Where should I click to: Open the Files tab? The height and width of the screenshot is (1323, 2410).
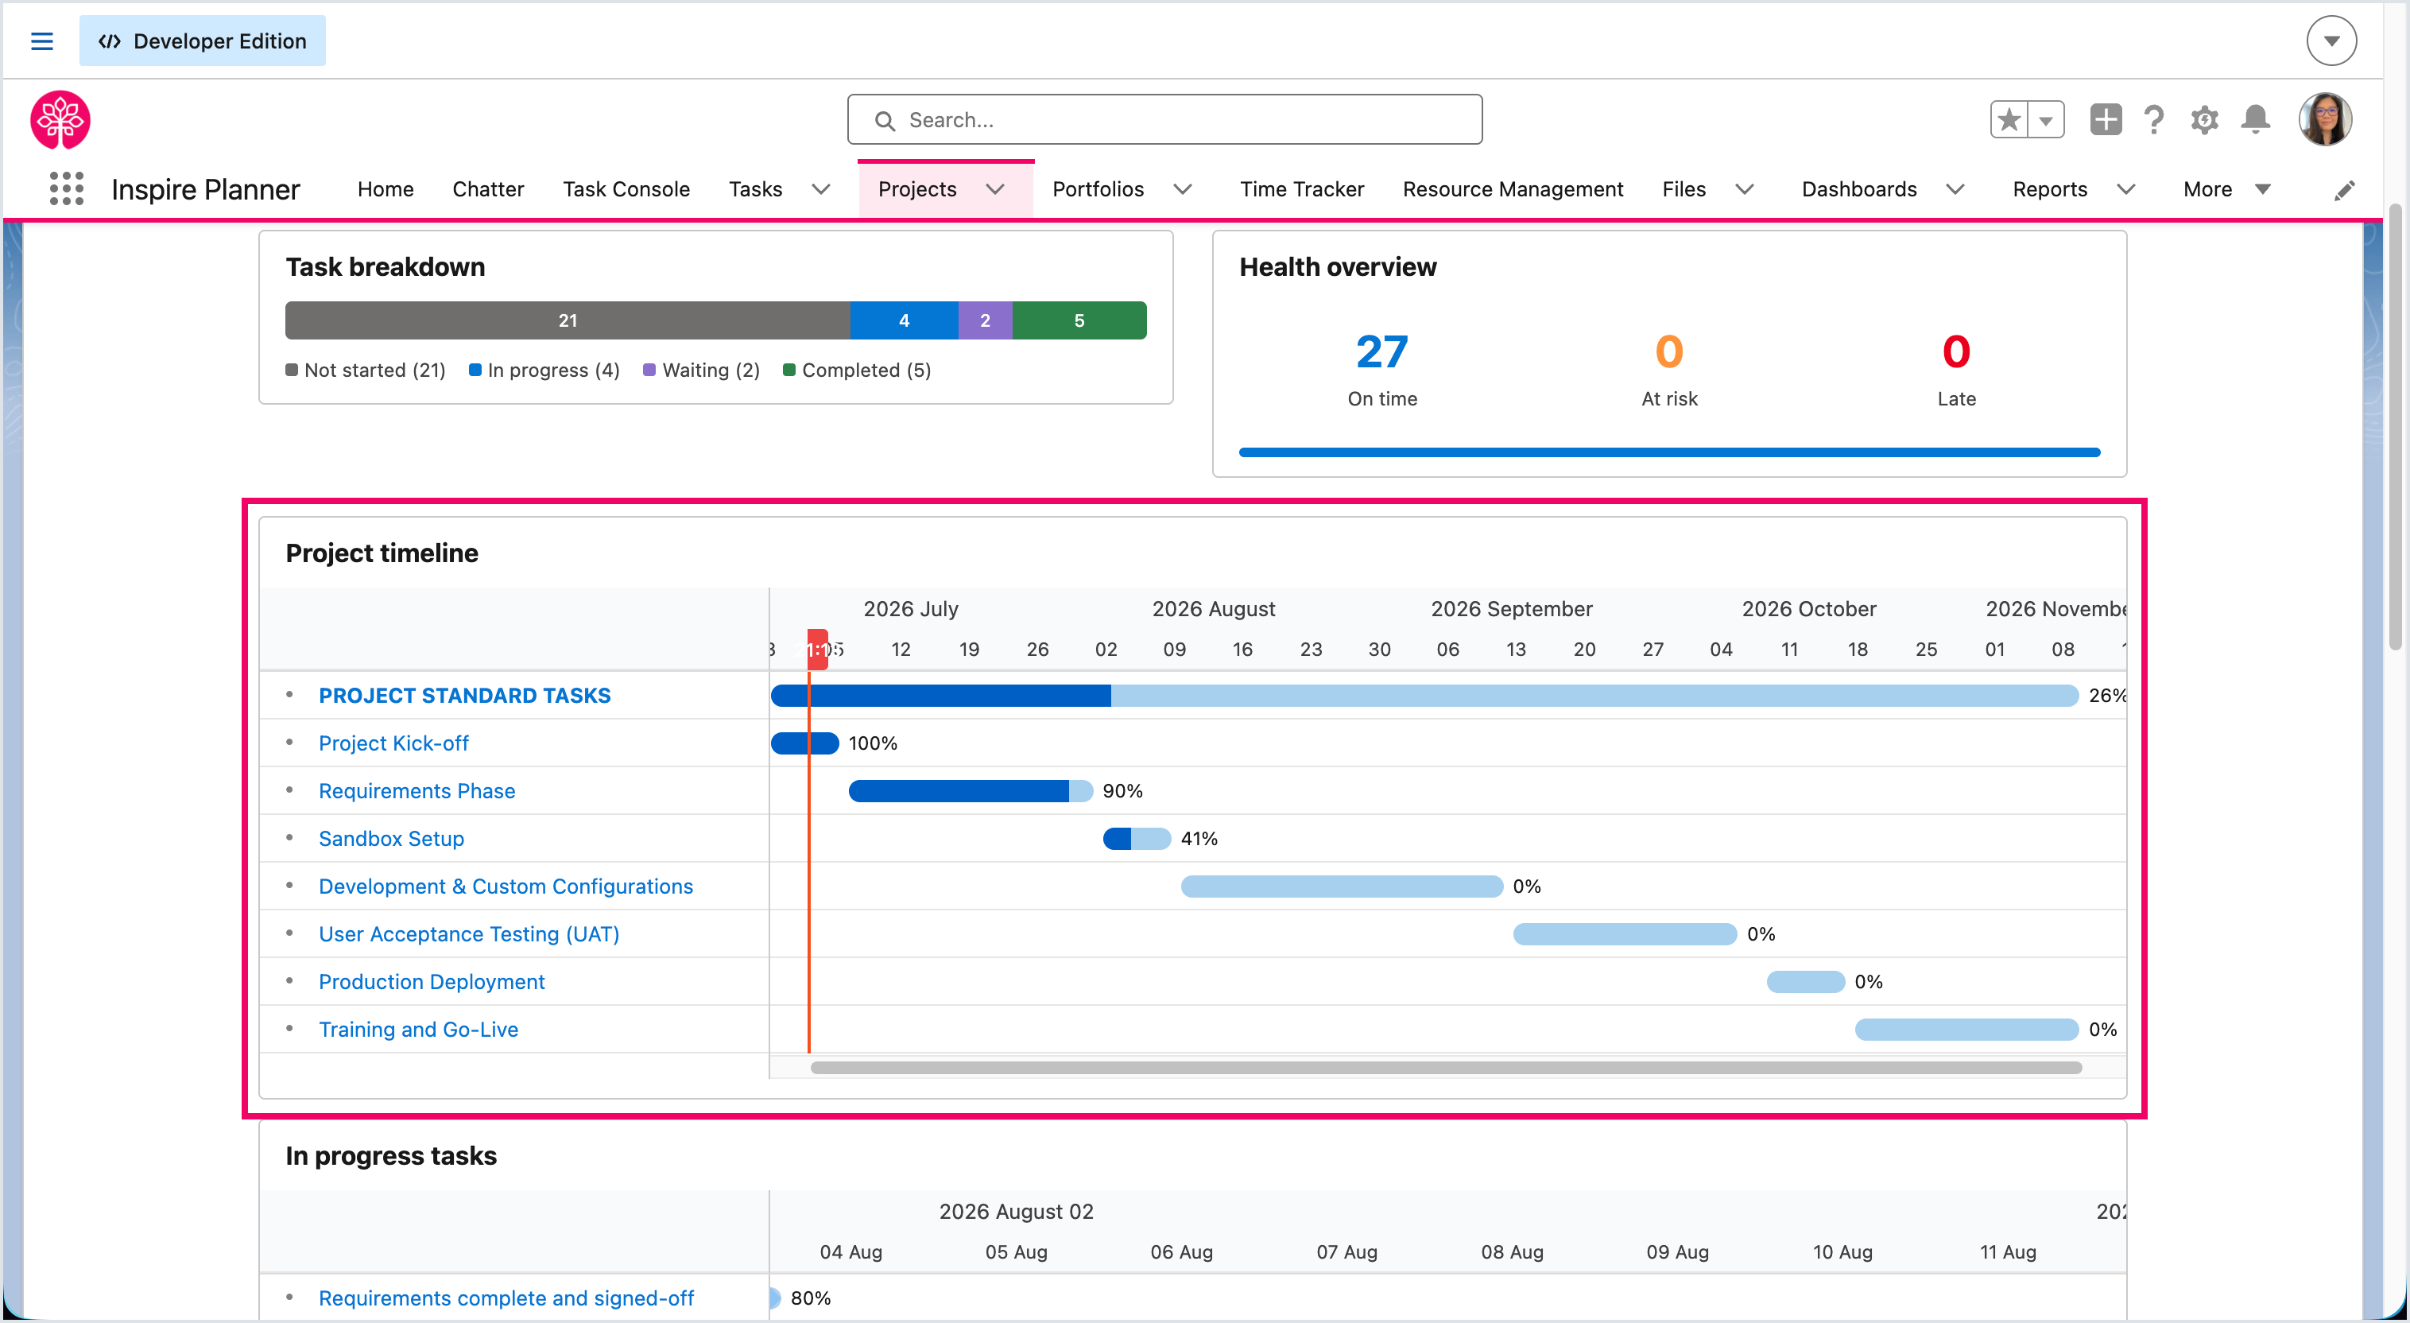pos(1684,189)
